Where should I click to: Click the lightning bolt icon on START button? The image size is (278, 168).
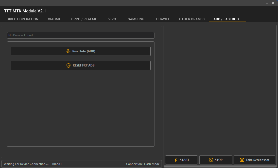176,160
